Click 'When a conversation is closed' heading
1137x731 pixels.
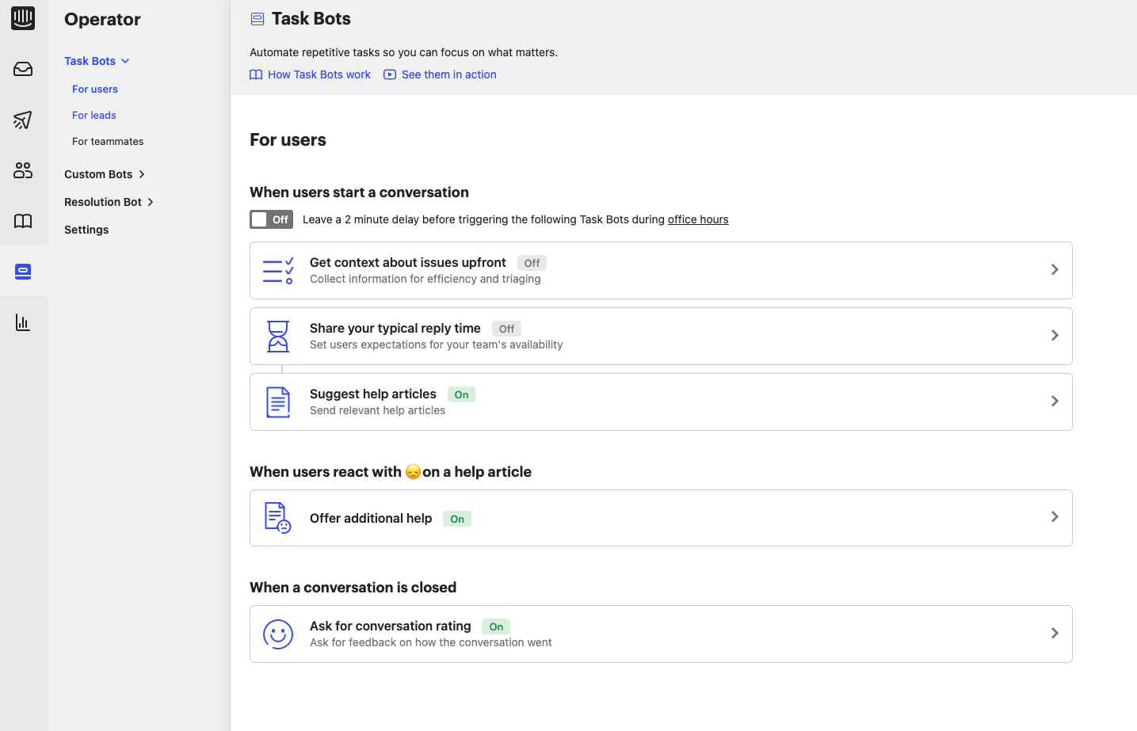pyautogui.click(x=353, y=588)
